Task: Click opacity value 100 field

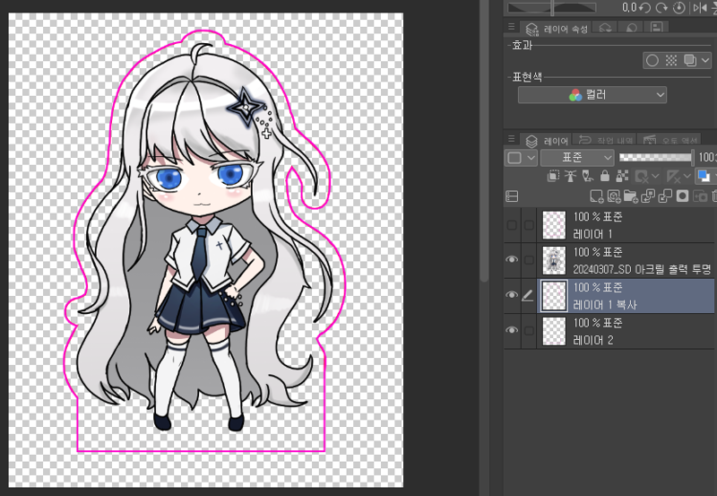Action: 707,157
